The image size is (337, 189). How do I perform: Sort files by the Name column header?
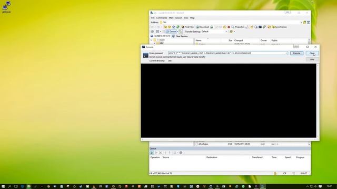(x=199, y=40)
